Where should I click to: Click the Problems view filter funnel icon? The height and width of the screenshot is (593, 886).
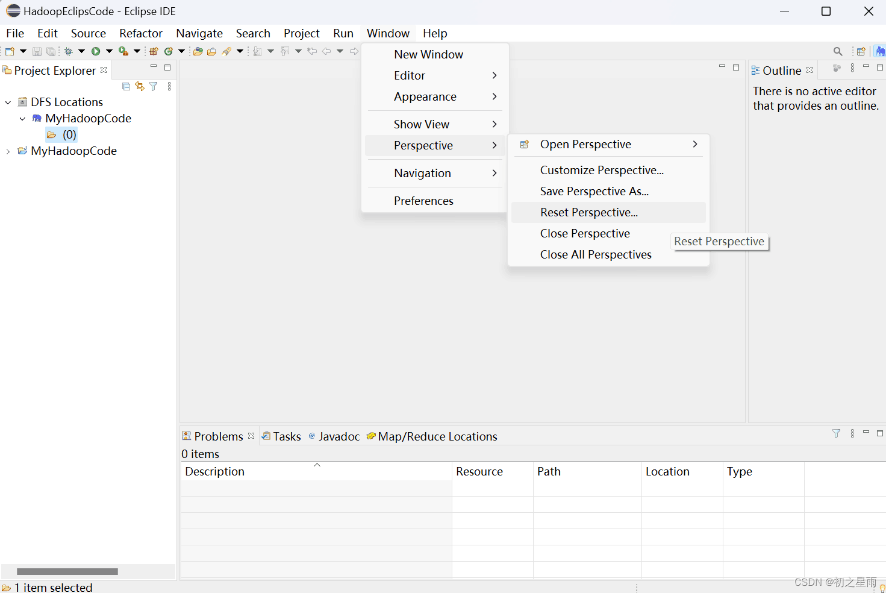click(x=836, y=433)
